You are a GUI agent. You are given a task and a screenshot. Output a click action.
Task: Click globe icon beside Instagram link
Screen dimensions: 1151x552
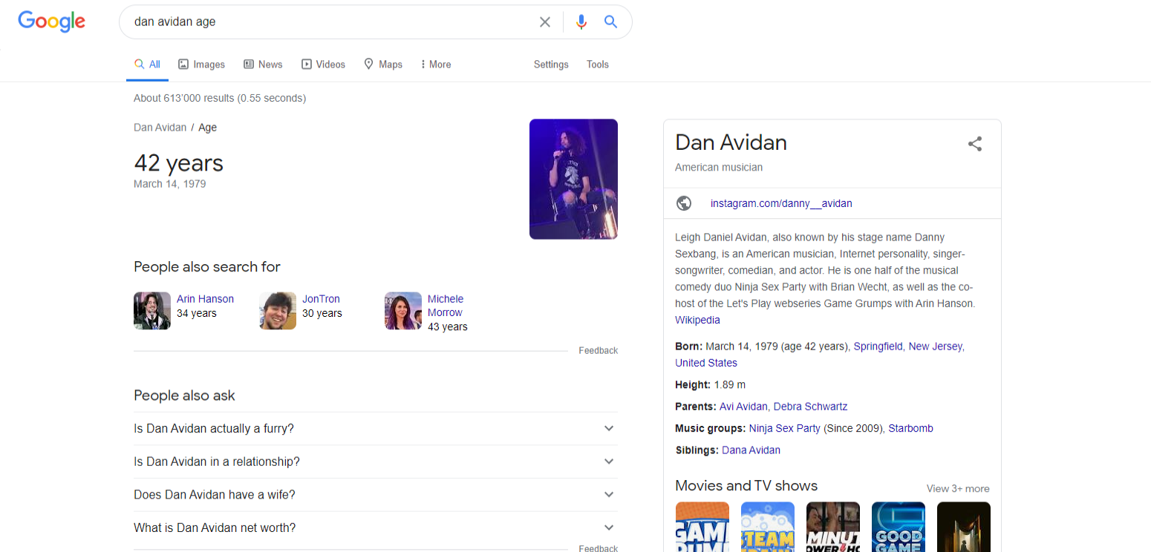[684, 203]
